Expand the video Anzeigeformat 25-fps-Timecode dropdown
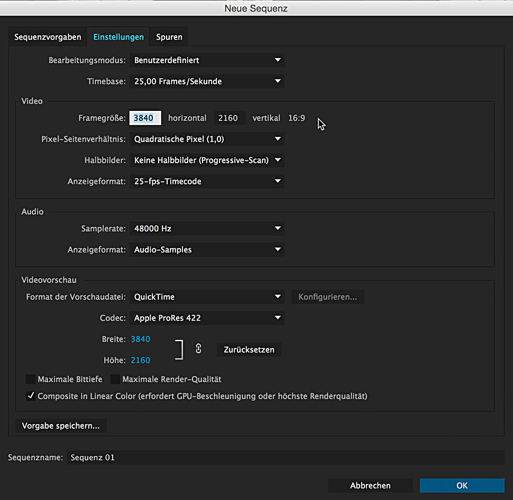This screenshot has height=500, width=513. 207,181
